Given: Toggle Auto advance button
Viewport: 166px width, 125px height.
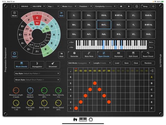Looking at the screenshot, I should click(x=61, y=14).
